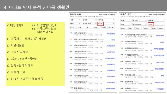Screen dimensions: 167x94
Task: Open the 마곡동 dropdown in the 84㎡ panel
Action: pyautogui.click(x=106, y=20)
